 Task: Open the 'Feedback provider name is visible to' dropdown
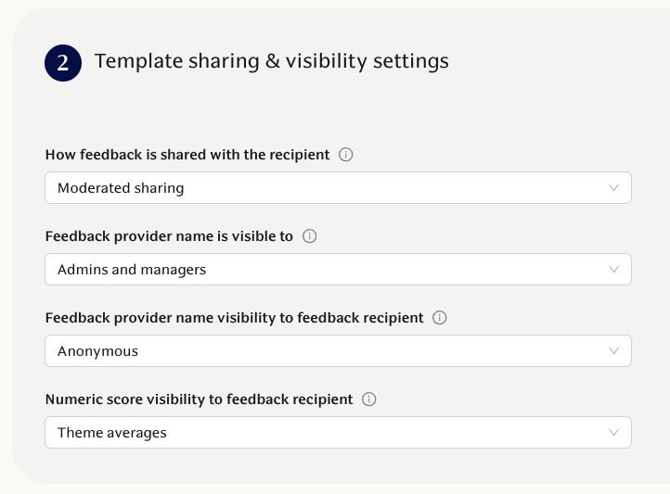[338, 270]
